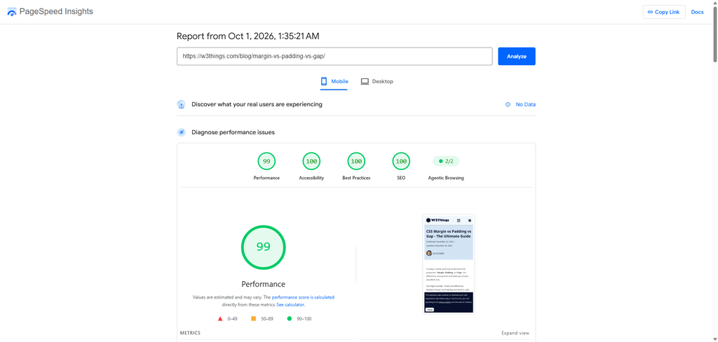Select the SEO 100 score gauge
This screenshot has height=342, width=718.
(401, 161)
